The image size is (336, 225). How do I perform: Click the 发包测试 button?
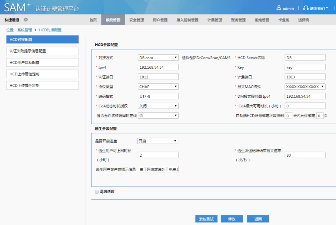pyautogui.click(x=206, y=219)
